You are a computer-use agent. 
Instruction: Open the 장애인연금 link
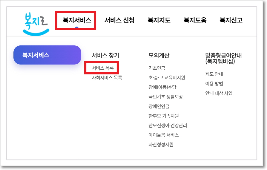pyautogui.click(x=159, y=106)
